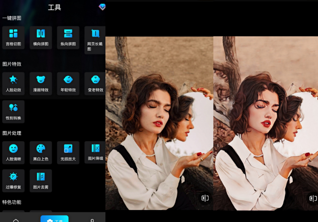Open the 无损放大 lossless enlarge tool
Viewport: 318px width, 222px height.
point(68,153)
